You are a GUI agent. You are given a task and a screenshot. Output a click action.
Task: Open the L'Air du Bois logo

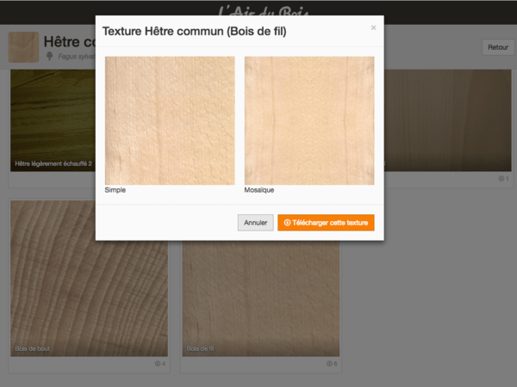[x=258, y=12]
